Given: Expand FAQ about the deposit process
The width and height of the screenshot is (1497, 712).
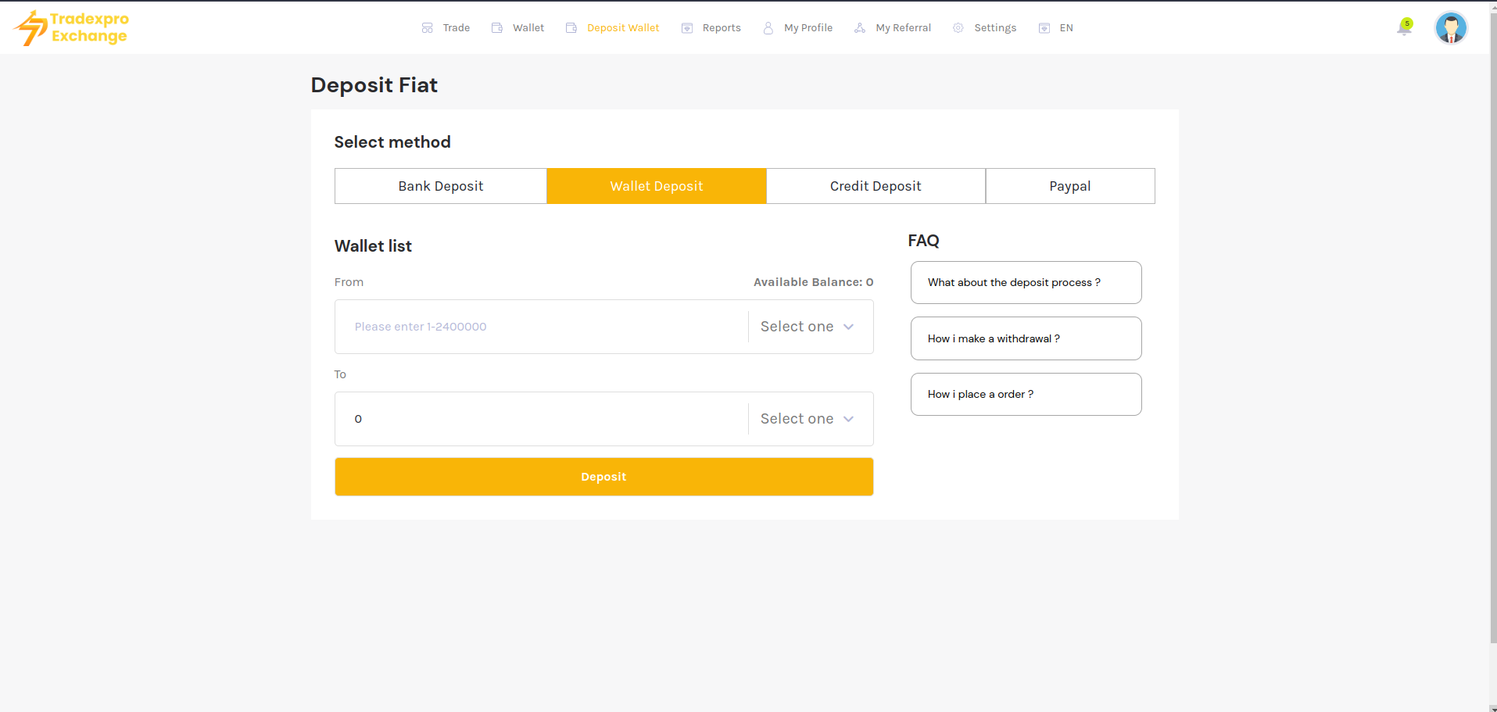Looking at the screenshot, I should pyautogui.click(x=1026, y=282).
